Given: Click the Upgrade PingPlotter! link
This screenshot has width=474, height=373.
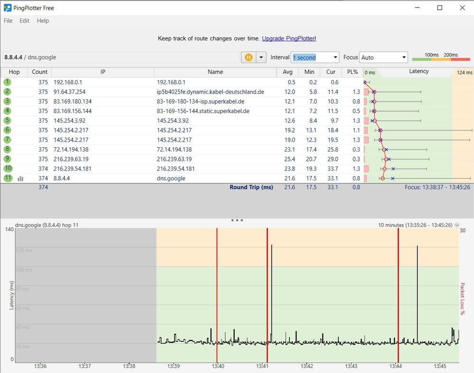Looking at the screenshot, I should 288,38.
